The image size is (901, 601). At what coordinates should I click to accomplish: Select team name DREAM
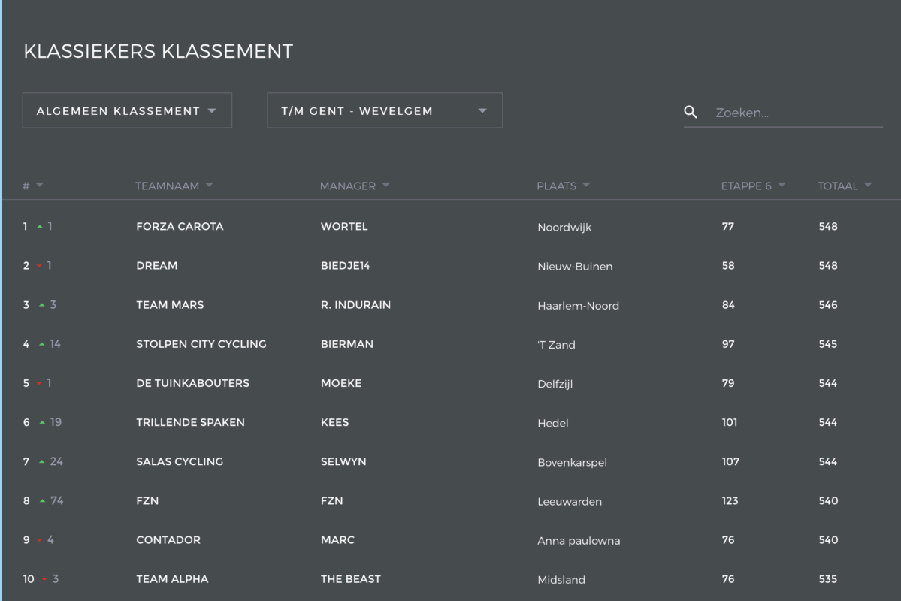pyautogui.click(x=157, y=265)
